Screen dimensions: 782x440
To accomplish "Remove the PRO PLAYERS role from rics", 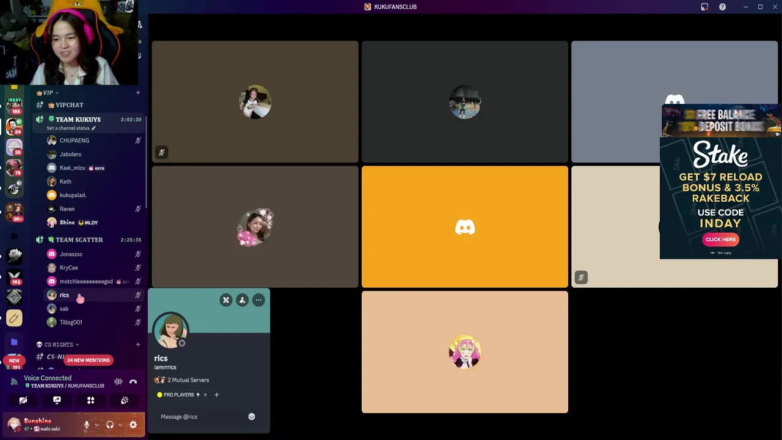I will point(205,395).
